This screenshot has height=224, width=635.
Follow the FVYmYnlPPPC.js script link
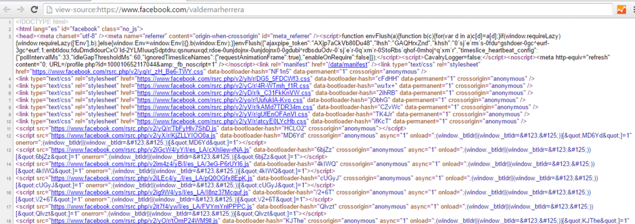153,207
